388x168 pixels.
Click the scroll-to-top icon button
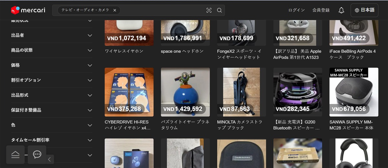click(16, 154)
